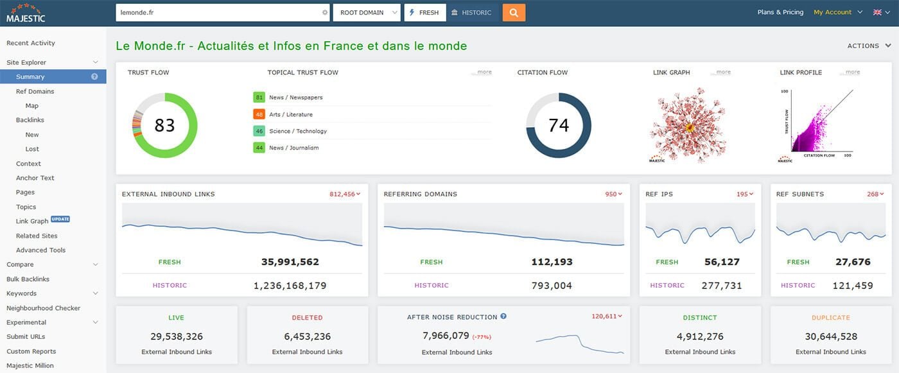Click the Live count 29,538,326
This screenshot has height=373, width=899.
pyautogui.click(x=177, y=336)
